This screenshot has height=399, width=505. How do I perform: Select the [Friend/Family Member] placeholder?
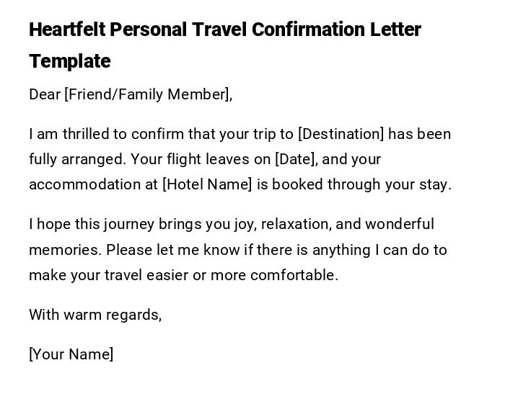148,94
